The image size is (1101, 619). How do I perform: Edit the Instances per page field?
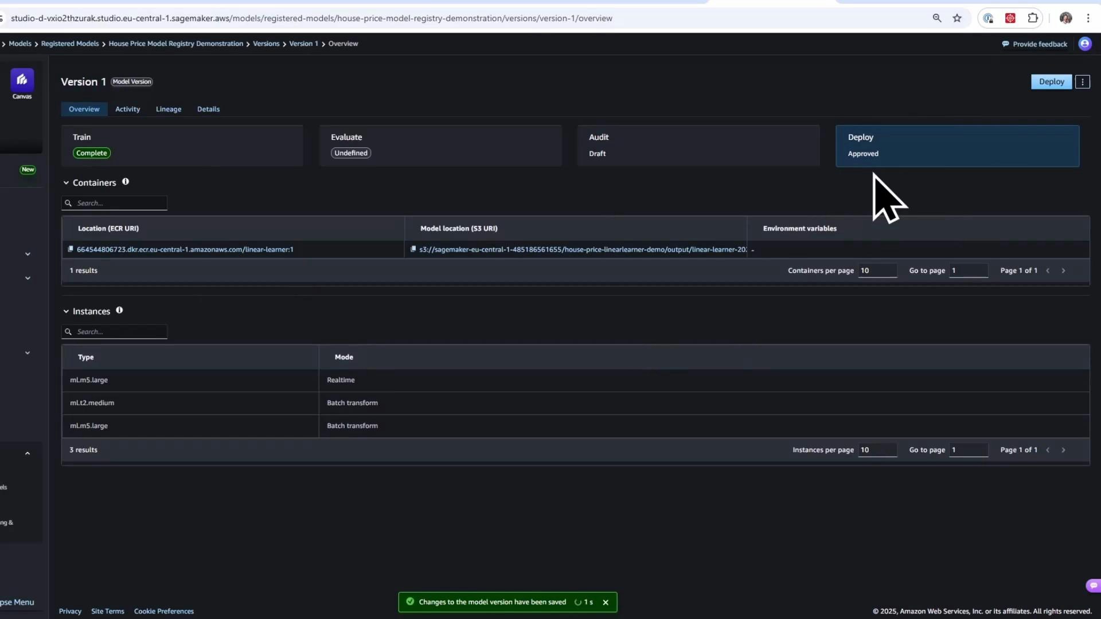tap(877, 450)
